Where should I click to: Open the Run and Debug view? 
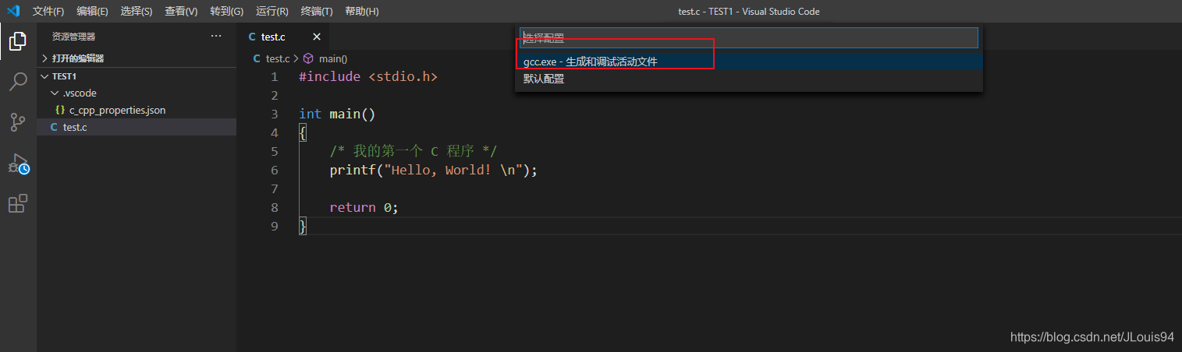[18, 164]
